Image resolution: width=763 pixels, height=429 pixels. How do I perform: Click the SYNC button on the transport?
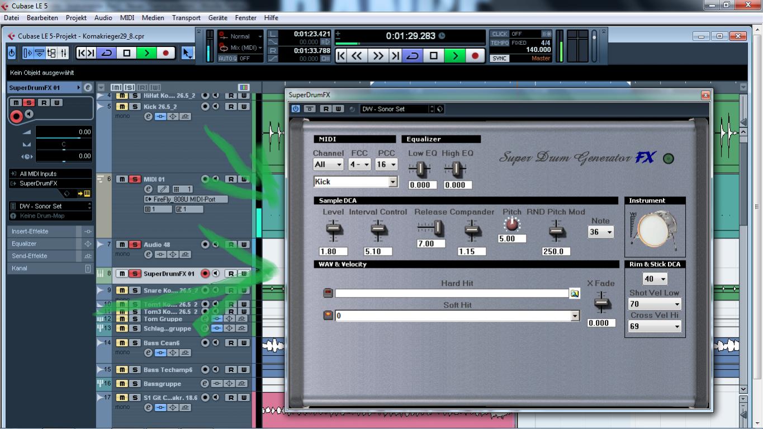coord(499,58)
